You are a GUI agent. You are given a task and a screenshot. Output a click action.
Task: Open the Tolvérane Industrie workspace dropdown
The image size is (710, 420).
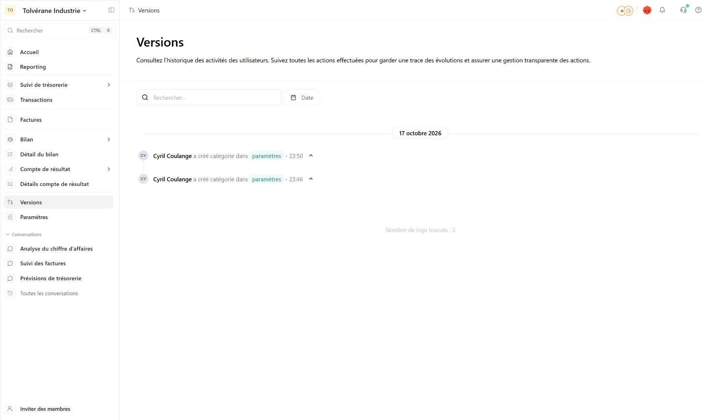coord(54,11)
